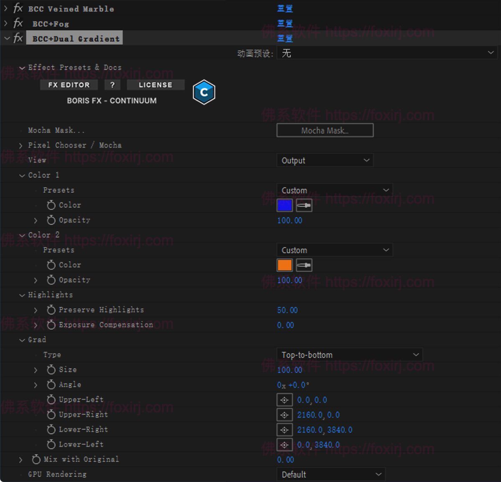Image resolution: width=501 pixels, height=482 pixels.
Task: Select the eyedropper next to Color 2
Action: 304,265
